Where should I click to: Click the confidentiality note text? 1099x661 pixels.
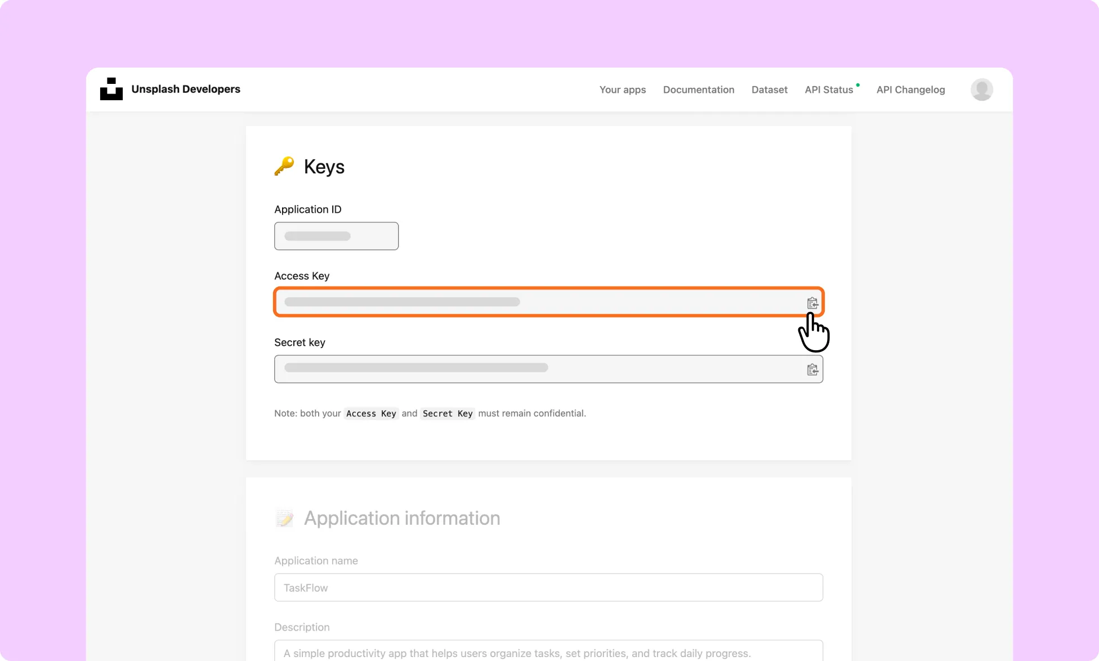pyautogui.click(x=430, y=413)
